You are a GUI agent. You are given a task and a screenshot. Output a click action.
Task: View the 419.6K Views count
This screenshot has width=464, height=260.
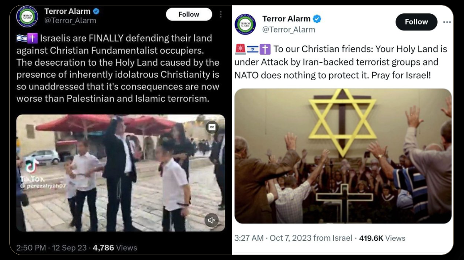click(382, 238)
